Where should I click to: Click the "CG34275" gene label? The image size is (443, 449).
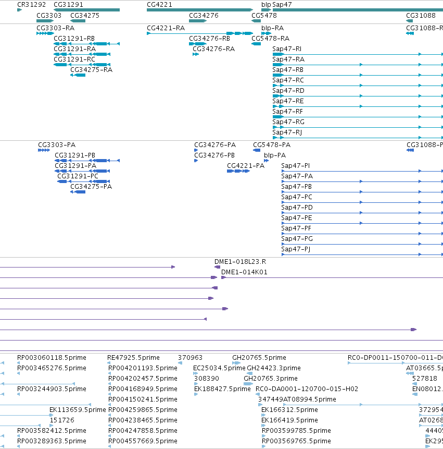coord(85,16)
